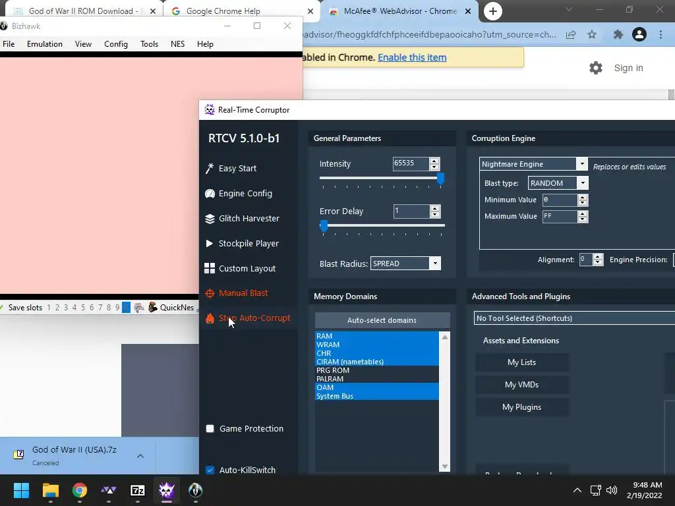Open the Web Store settings gear
This screenshot has height=506, width=675.
coord(596,68)
